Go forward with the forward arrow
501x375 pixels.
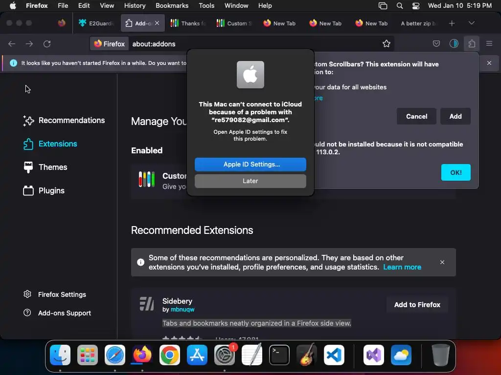[x=29, y=43]
